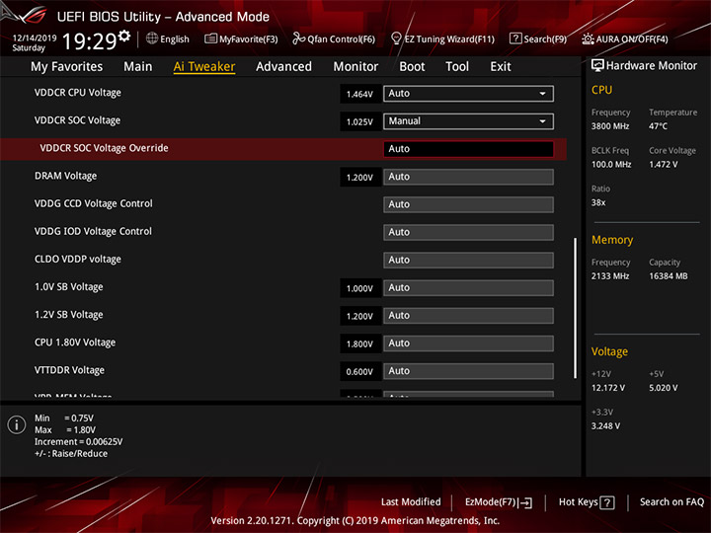Click the 1.025V SOC voltage reading

359,122
